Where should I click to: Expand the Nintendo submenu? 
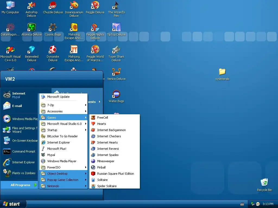coord(64,186)
